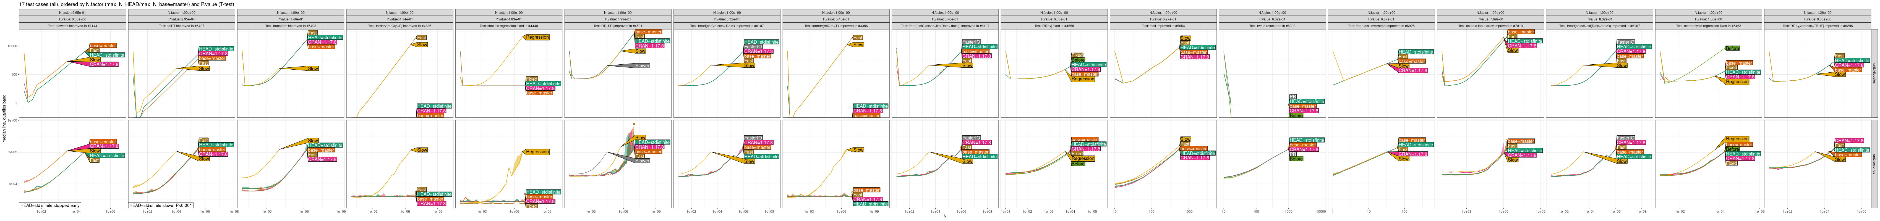Click the 'N' x-axis title
This screenshot has width=1880, height=221.
pos(945,217)
